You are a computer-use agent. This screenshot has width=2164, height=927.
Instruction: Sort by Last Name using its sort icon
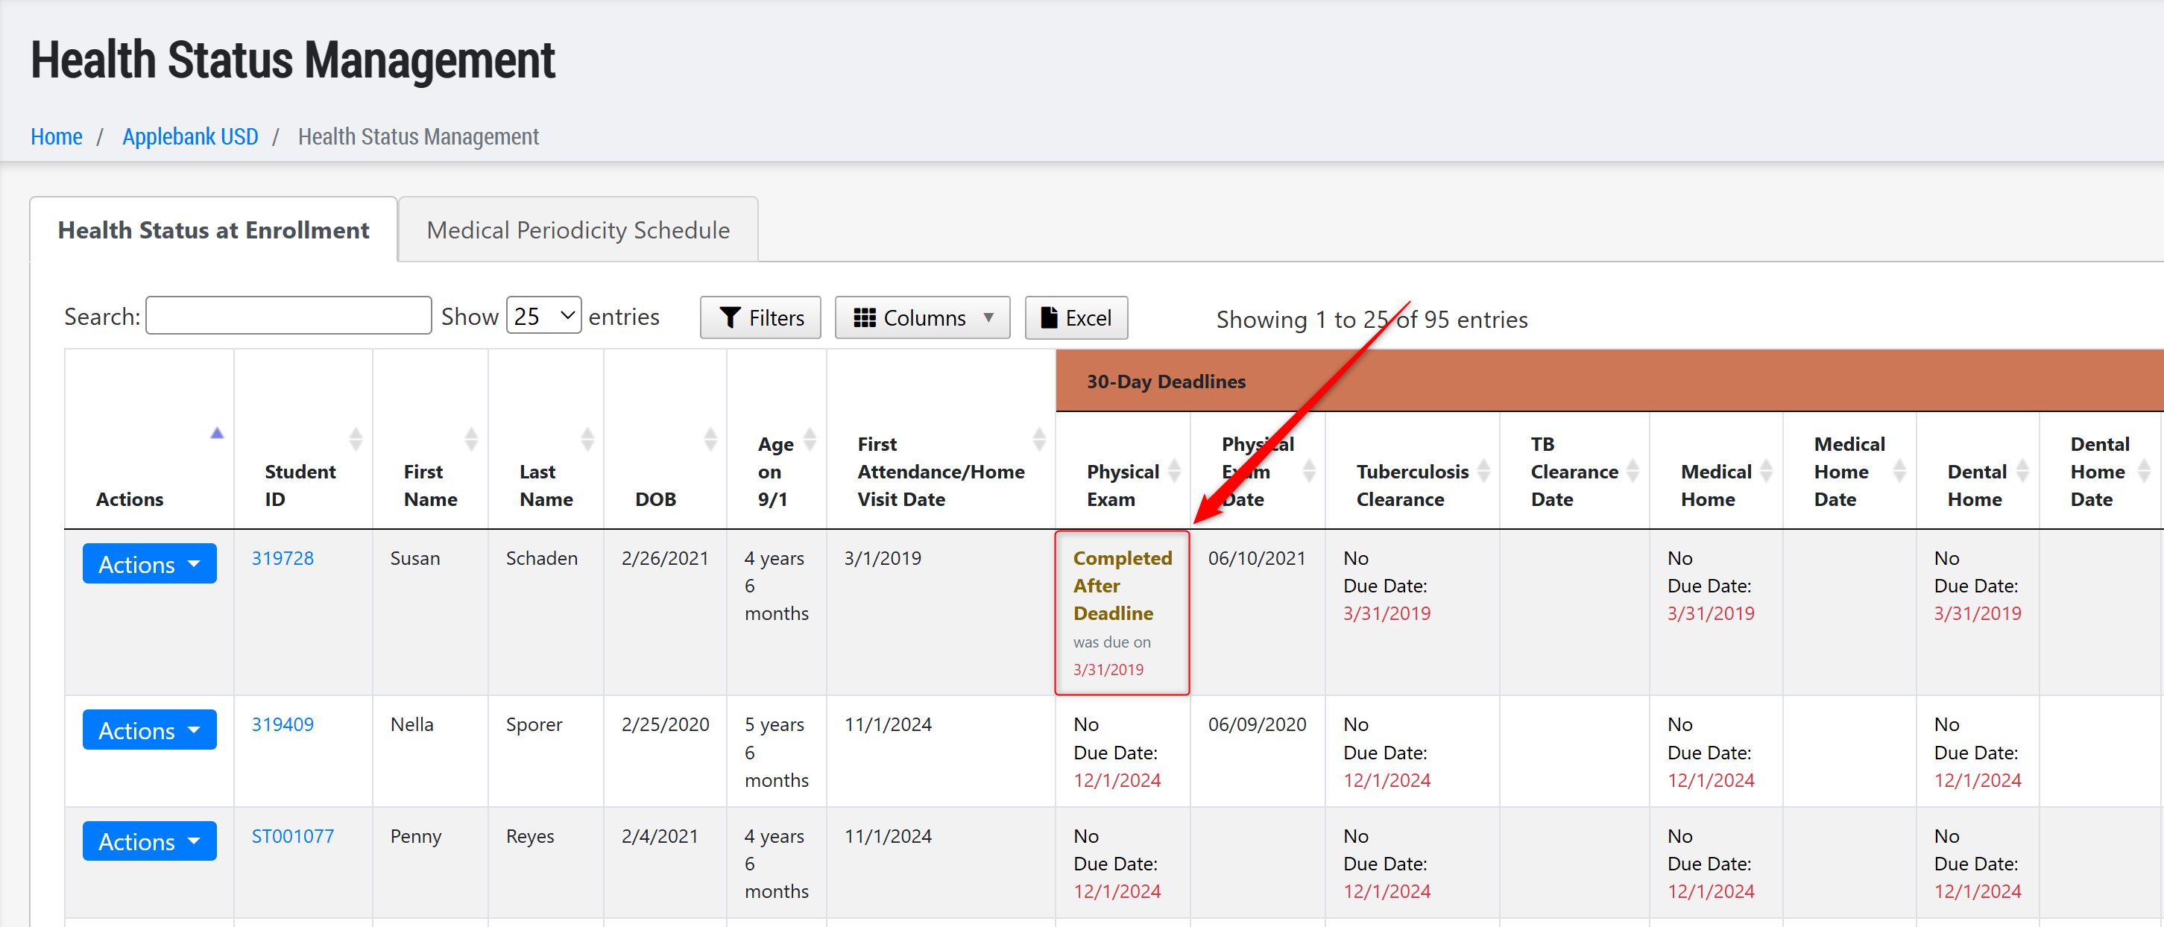tap(587, 438)
